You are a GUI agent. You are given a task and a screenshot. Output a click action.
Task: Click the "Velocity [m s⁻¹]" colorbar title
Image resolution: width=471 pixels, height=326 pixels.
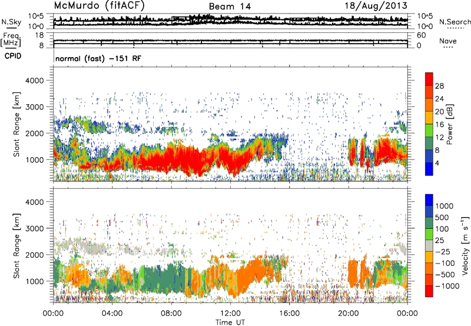tap(465, 246)
